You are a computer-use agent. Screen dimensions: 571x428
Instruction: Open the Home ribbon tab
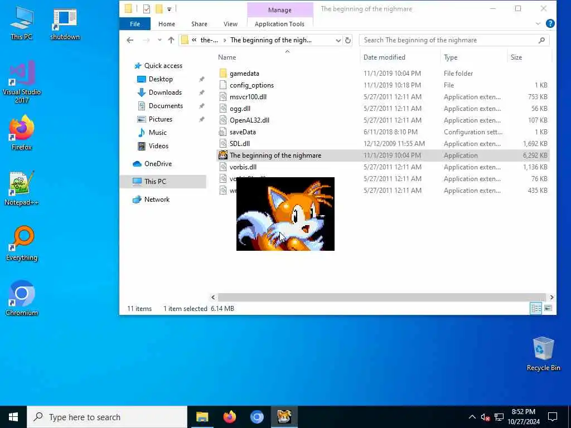pyautogui.click(x=167, y=24)
